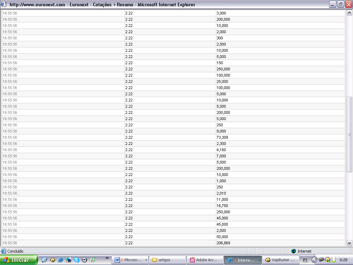Click the vertical scrollbar up arrow
The width and height of the screenshot is (353, 265).
pos(350,13)
